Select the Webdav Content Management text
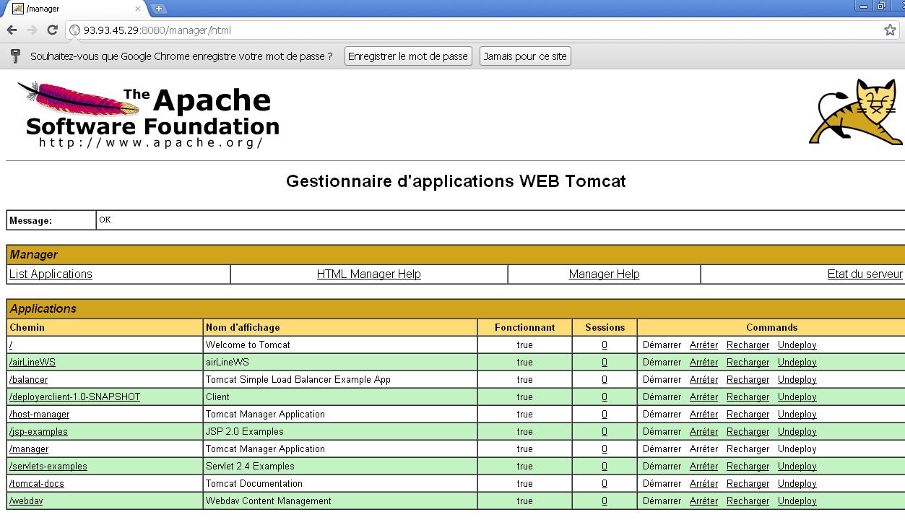Screen dimensions: 905x520 click(x=268, y=501)
